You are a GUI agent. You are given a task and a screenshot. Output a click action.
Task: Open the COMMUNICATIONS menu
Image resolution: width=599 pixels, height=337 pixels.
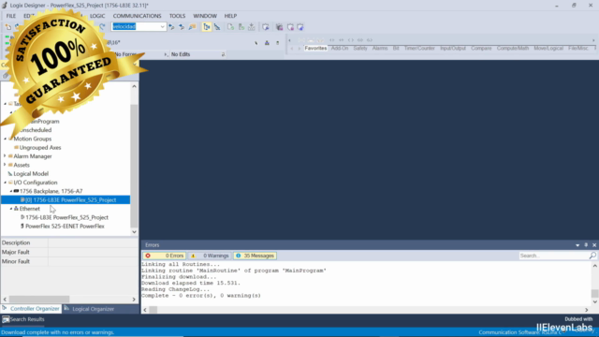(x=138, y=16)
